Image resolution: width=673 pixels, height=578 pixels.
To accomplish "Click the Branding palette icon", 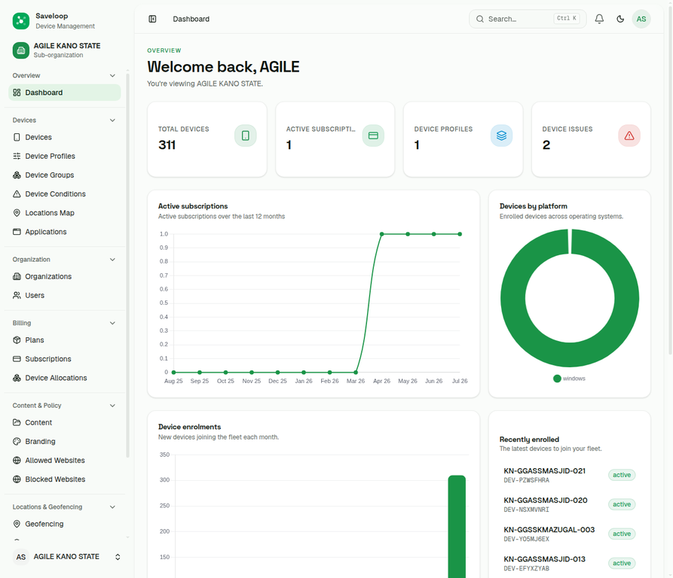I will coord(17,441).
